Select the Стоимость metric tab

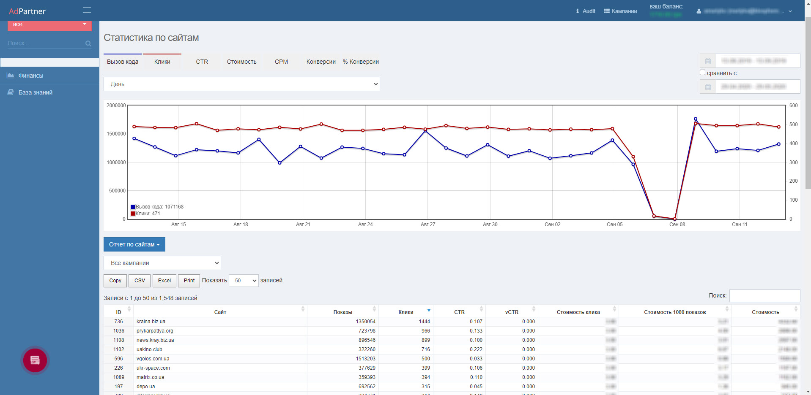point(241,62)
